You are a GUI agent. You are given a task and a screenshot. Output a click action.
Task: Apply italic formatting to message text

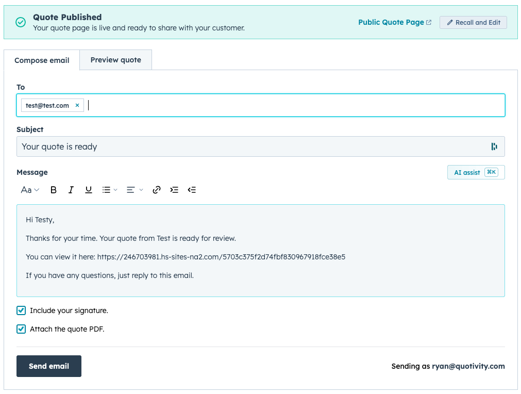(71, 190)
